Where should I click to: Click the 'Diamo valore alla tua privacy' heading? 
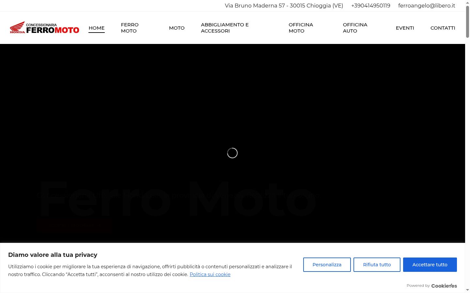tap(53, 255)
